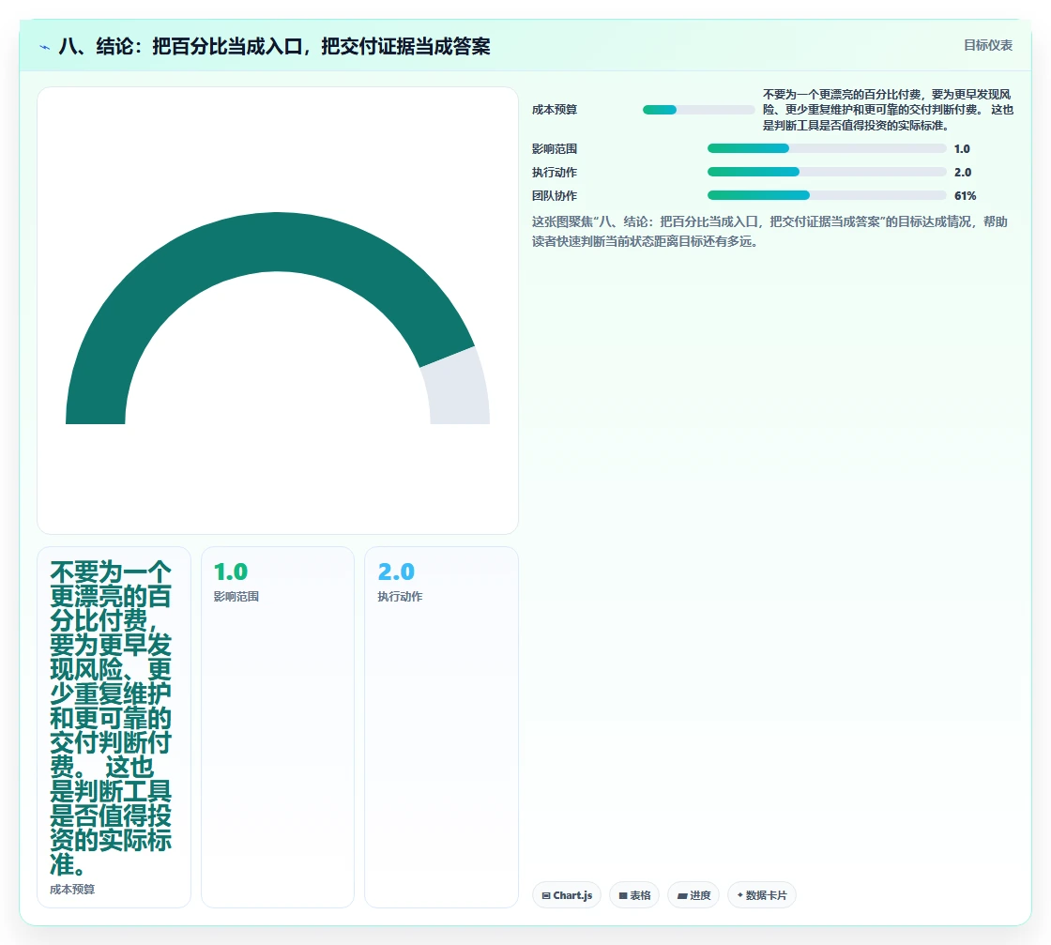Click the 61% value beside 团队协作
Image resolution: width=1051 pixels, height=945 pixels.
[x=966, y=196]
